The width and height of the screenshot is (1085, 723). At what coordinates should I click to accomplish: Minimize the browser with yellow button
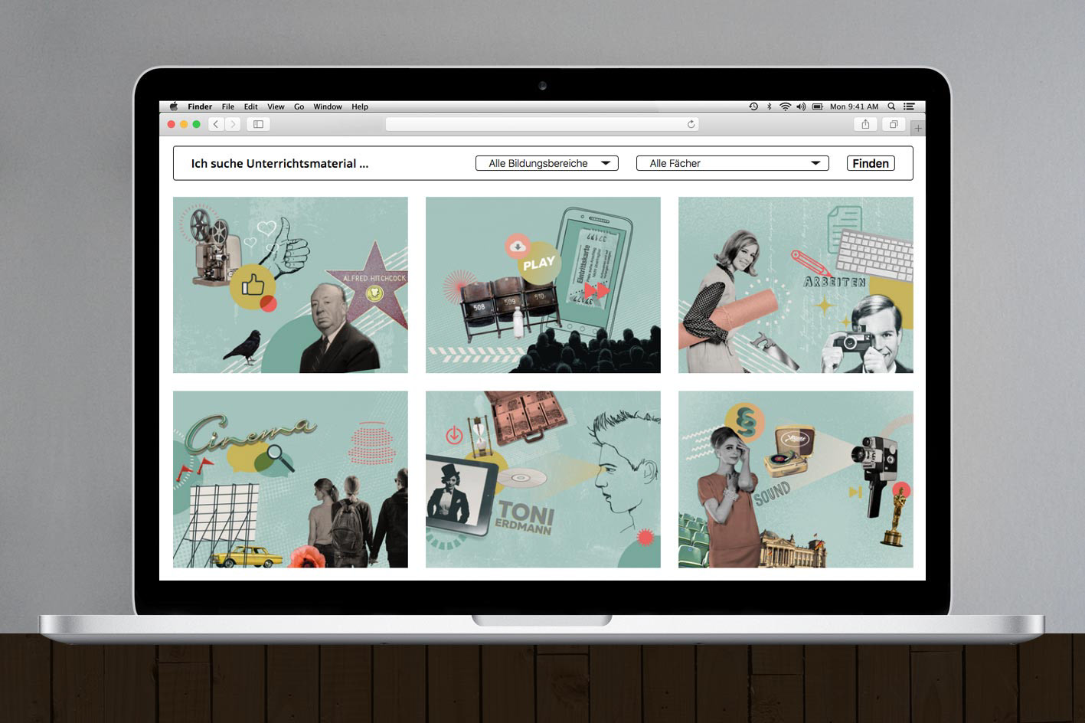click(x=184, y=124)
